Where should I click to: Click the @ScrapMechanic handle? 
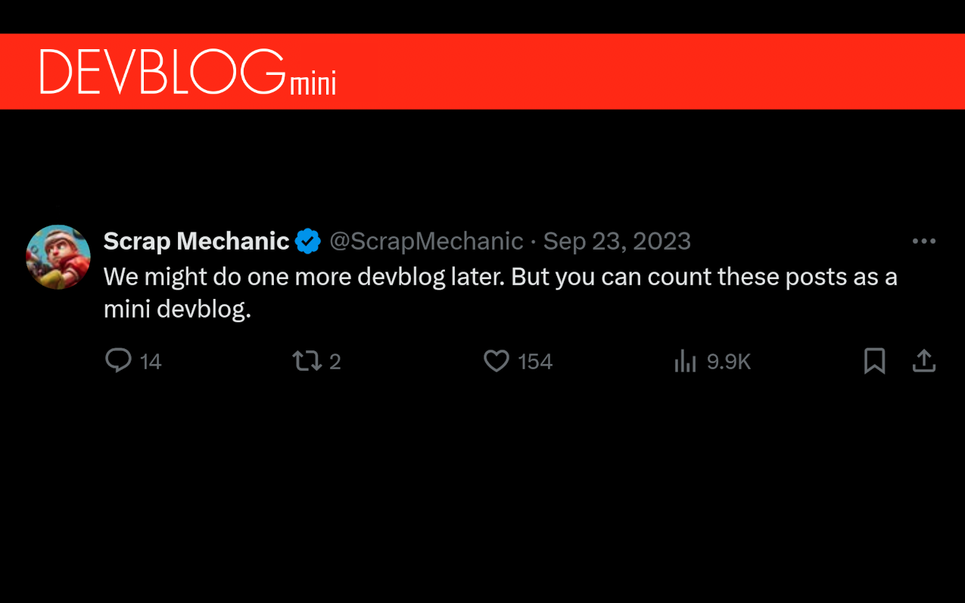426,241
